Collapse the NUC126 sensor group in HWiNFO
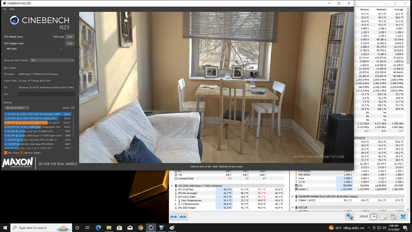Screen dimensions: 412x232 (293, 208)
